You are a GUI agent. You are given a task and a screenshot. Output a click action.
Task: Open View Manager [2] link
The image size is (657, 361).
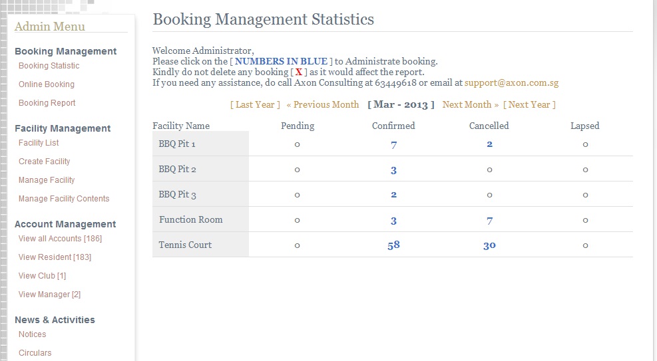click(x=49, y=294)
